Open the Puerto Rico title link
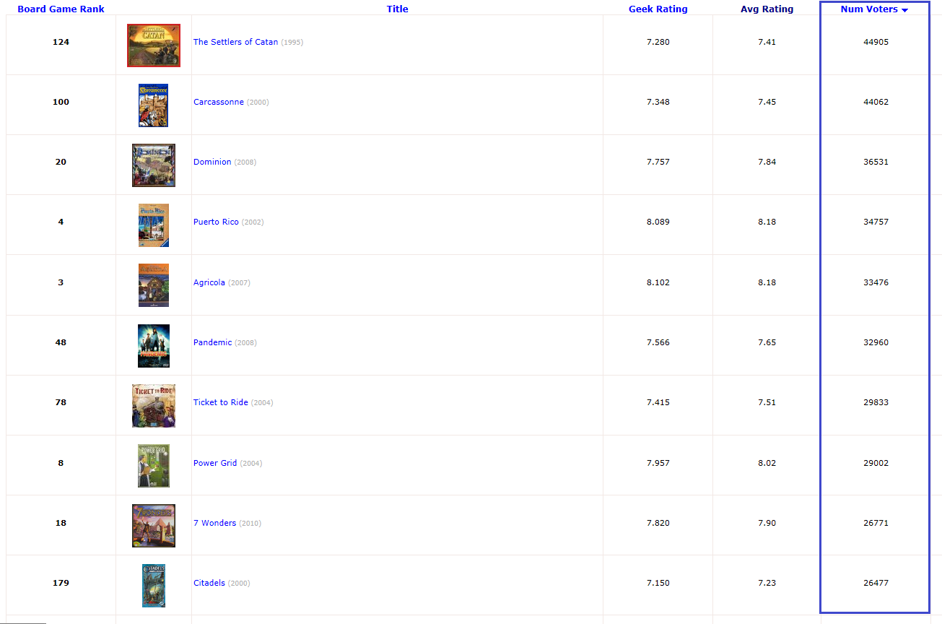Screen dimensions: 942x624 tap(216, 222)
